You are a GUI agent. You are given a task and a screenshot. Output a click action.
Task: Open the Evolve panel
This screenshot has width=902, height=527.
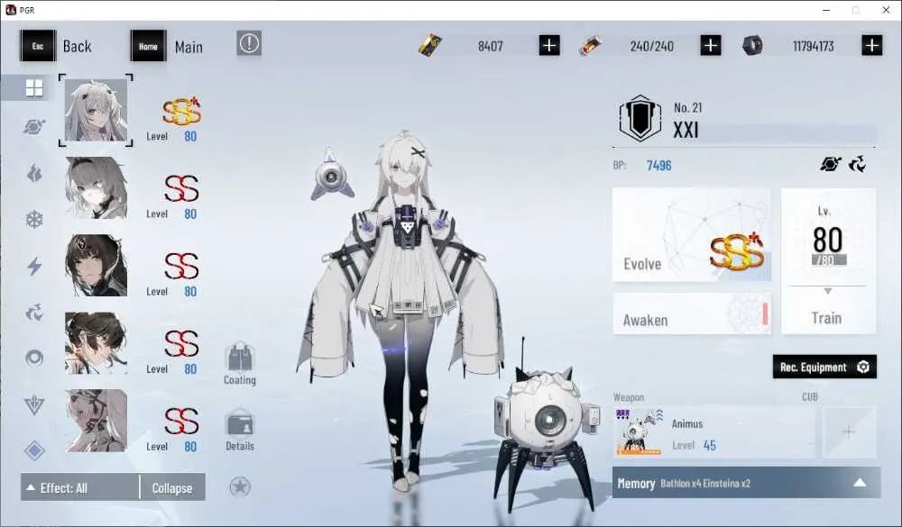click(692, 234)
